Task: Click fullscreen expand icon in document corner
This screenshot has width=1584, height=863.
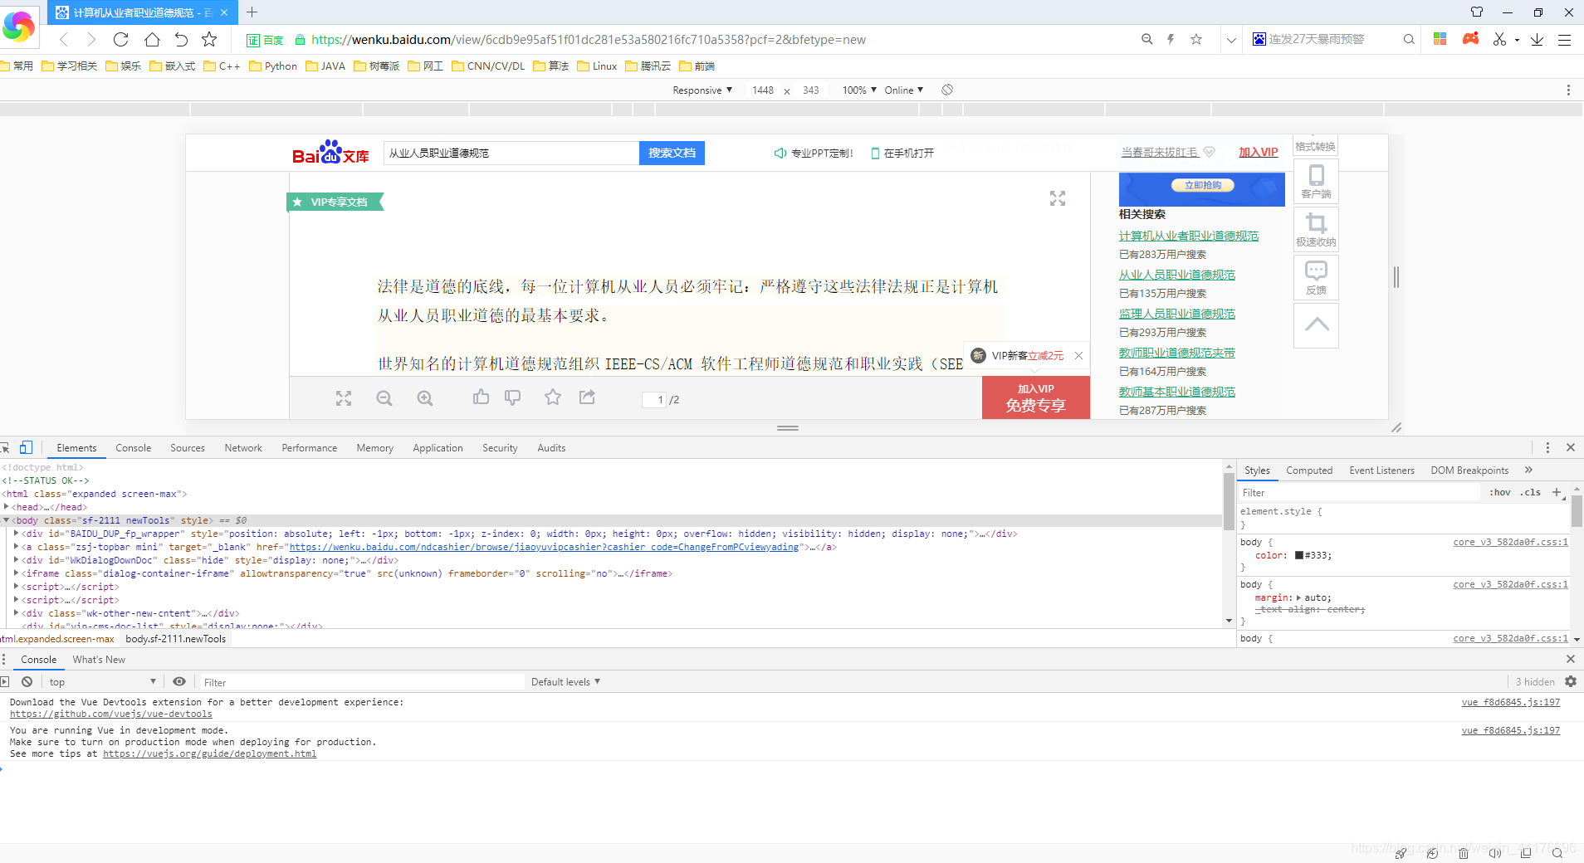Action: click(1058, 198)
